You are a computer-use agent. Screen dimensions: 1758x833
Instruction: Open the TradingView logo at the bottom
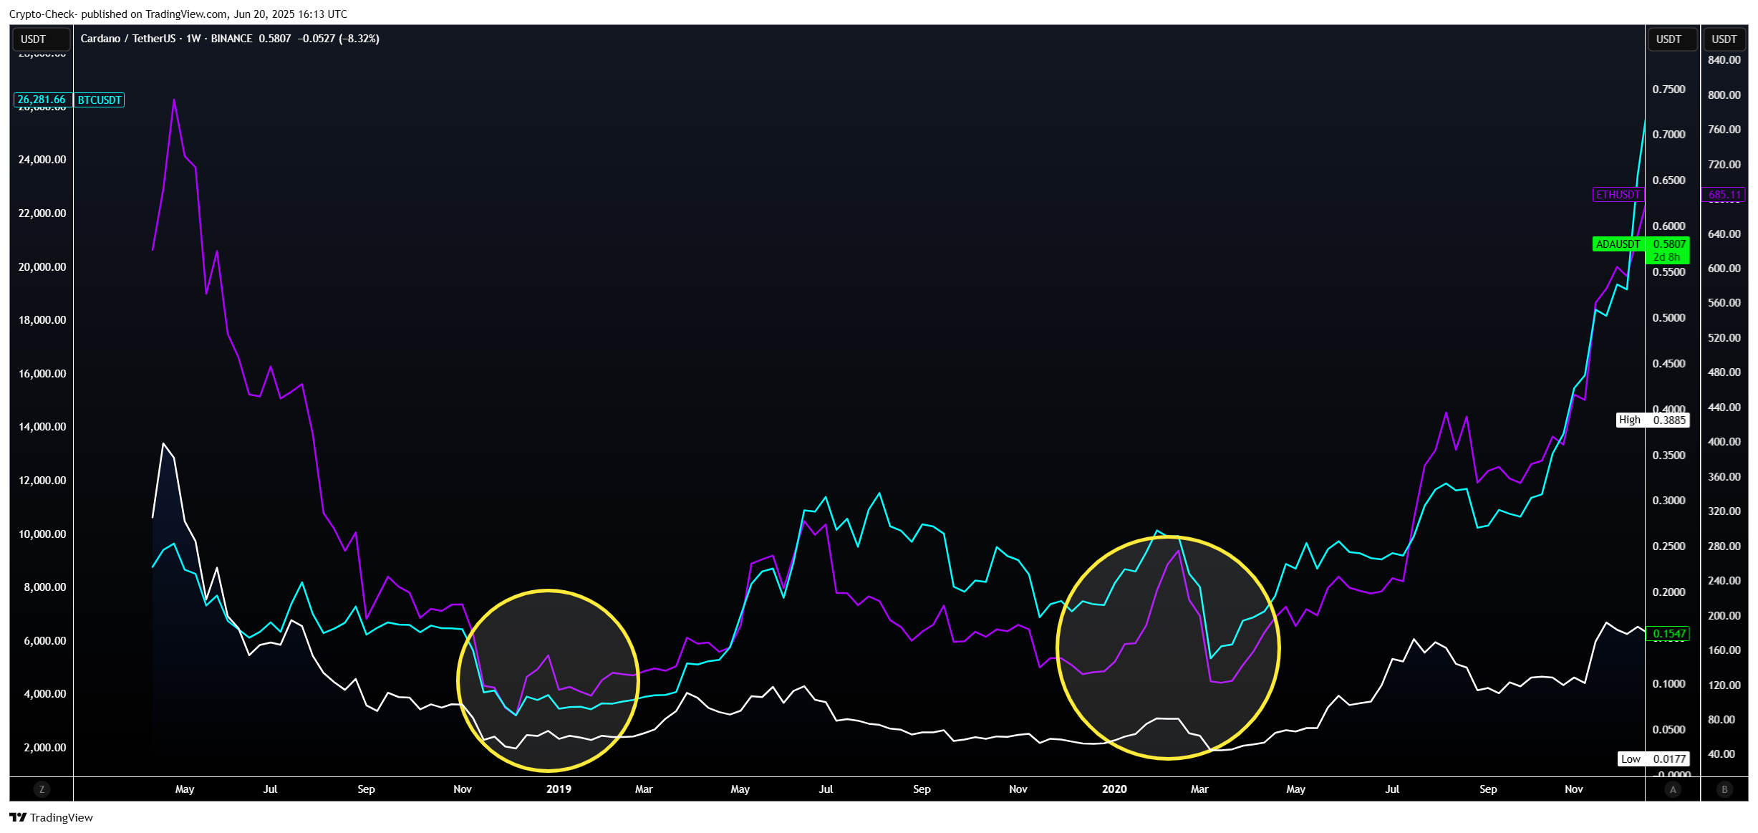[x=51, y=817]
